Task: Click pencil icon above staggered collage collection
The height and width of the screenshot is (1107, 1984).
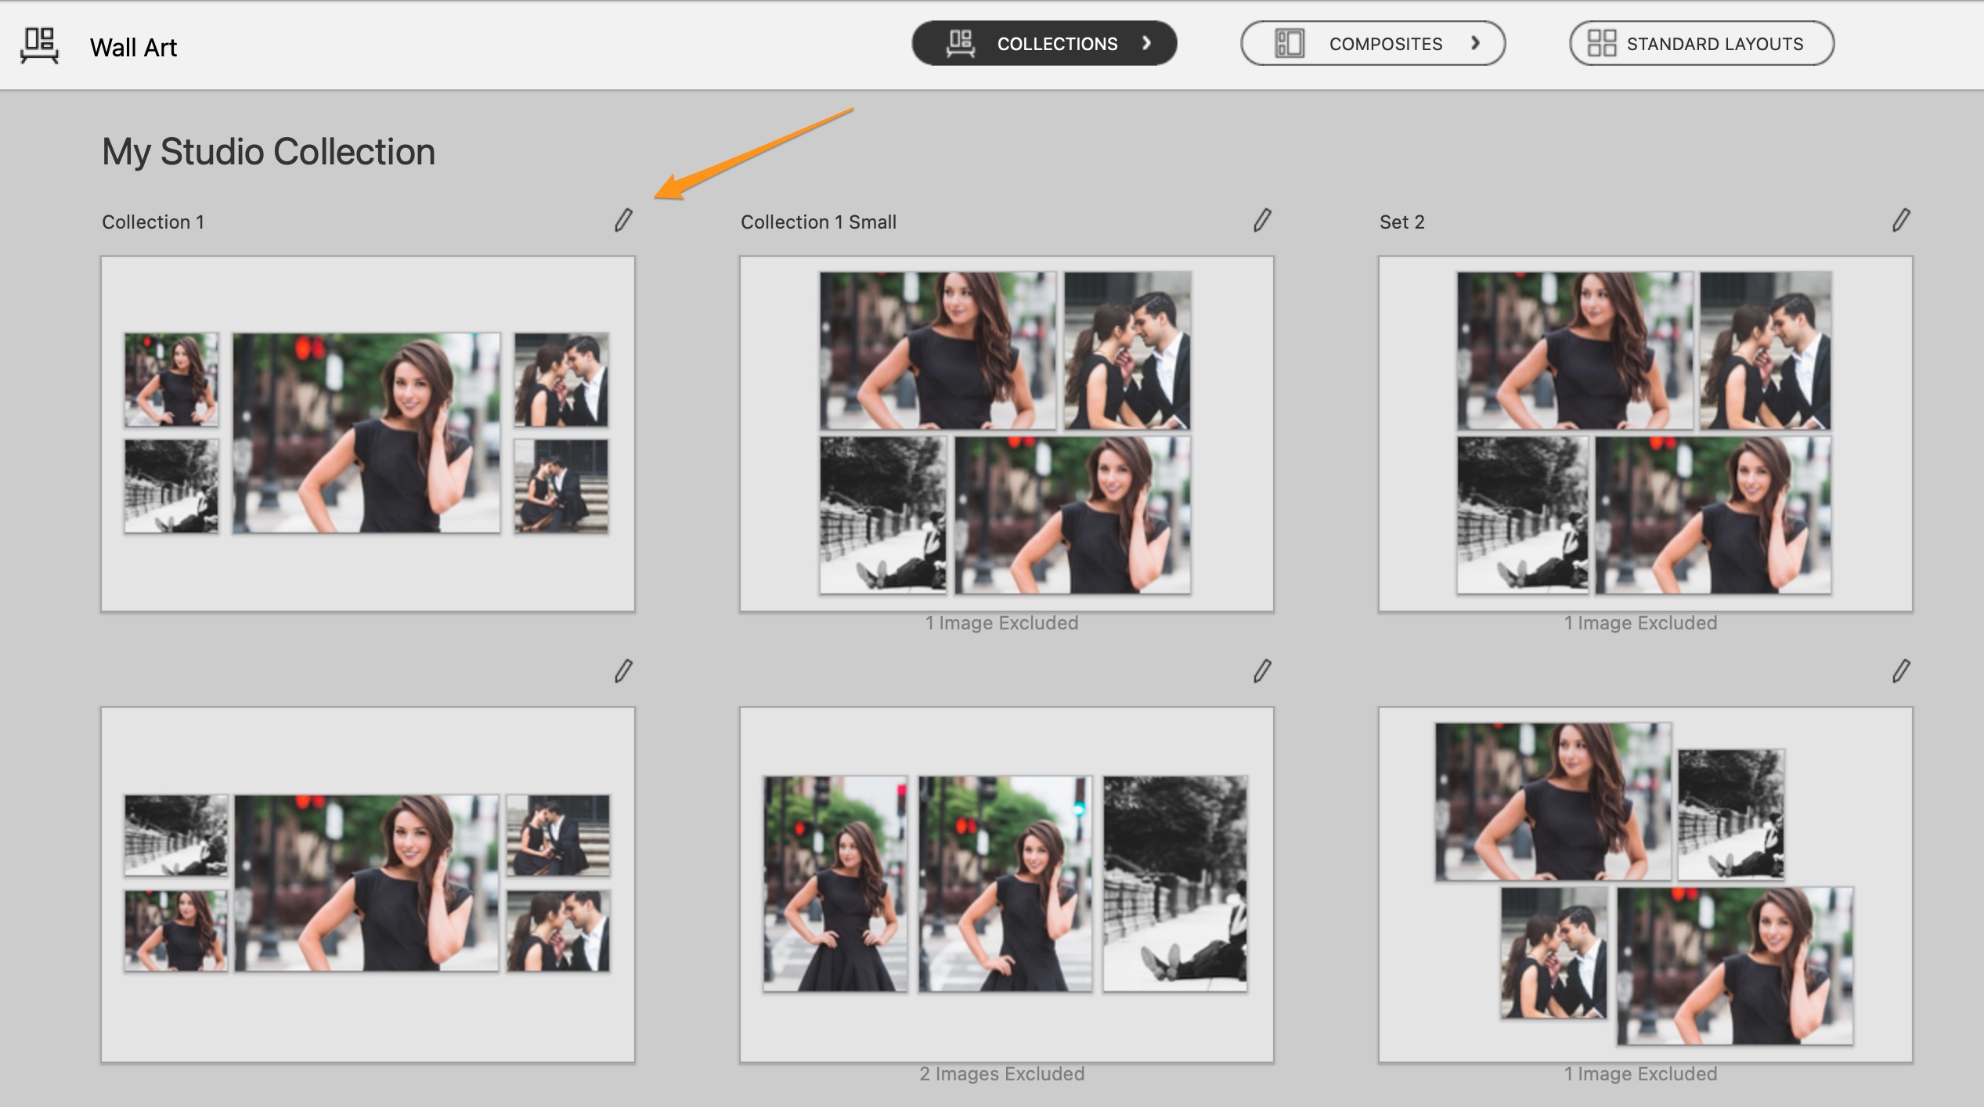Action: coord(1901,672)
